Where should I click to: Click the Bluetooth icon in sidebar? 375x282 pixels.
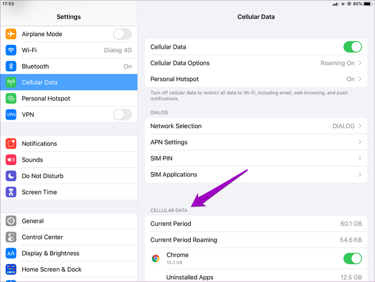click(x=11, y=66)
